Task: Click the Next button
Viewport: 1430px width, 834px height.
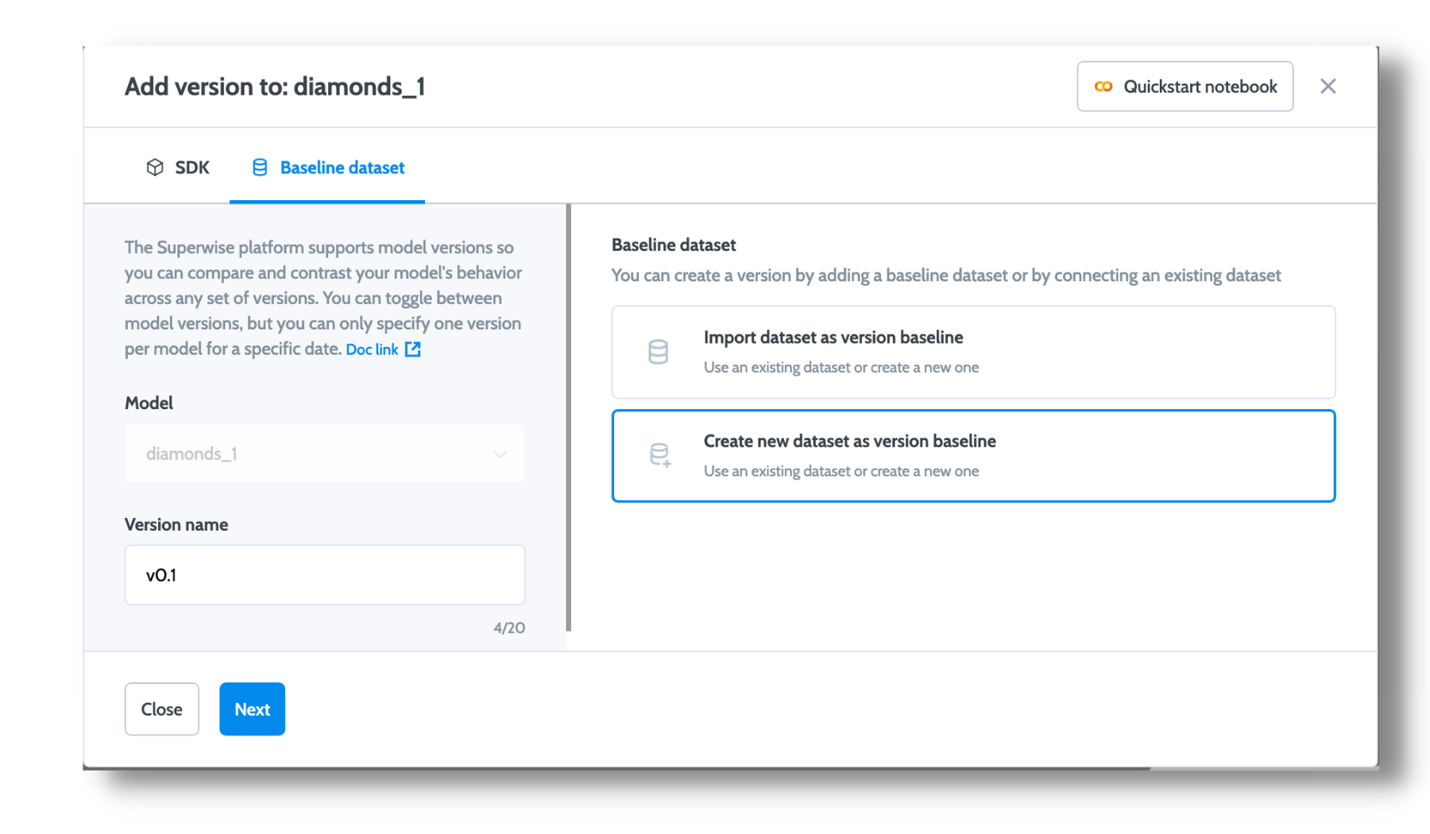Action: 252,709
